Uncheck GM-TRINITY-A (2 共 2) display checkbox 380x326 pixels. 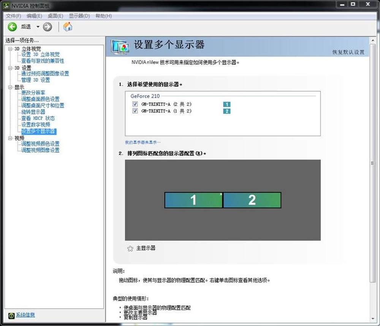tap(135, 104)
